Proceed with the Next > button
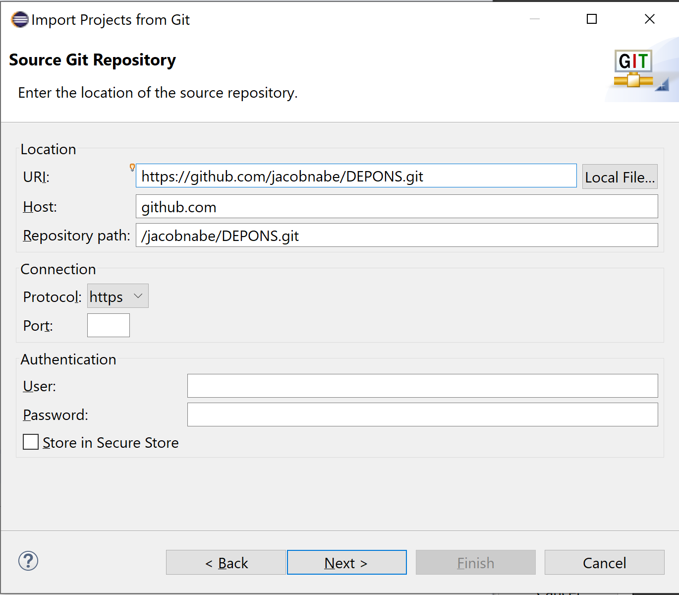Image resolution: width=679 pixels, height=595 pixels. point(347,562)
